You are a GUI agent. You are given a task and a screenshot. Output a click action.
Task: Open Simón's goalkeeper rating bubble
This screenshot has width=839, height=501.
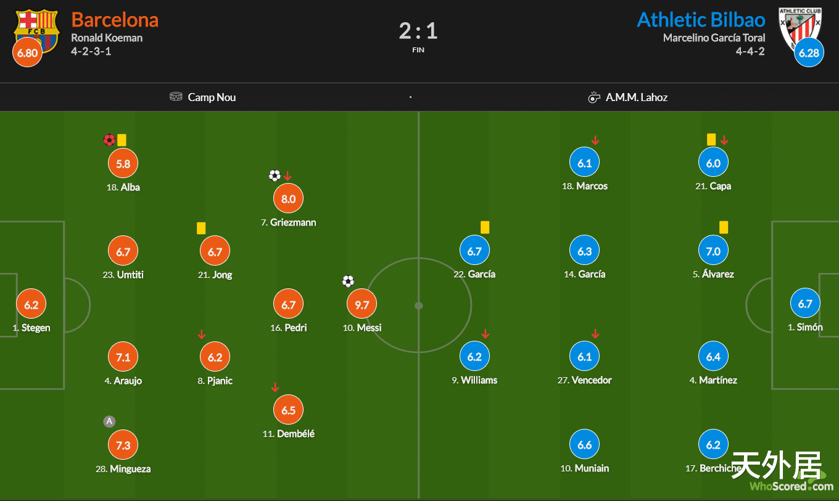point(805,304)
